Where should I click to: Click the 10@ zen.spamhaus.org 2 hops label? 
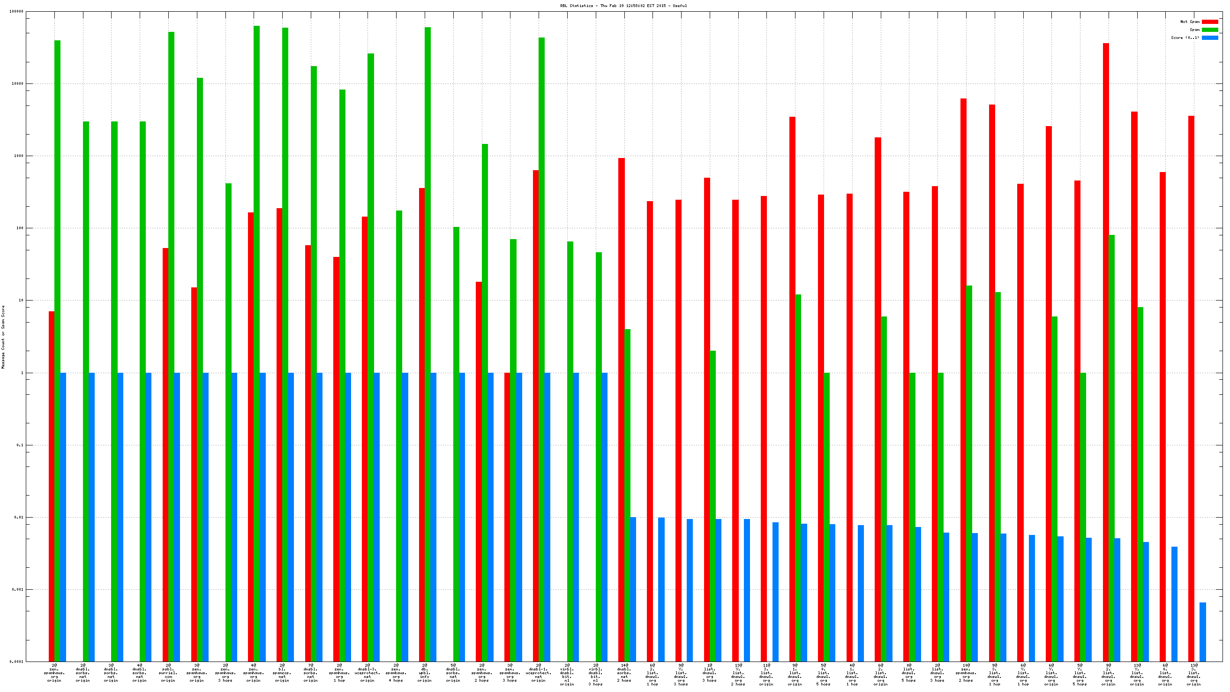(966, 673)
